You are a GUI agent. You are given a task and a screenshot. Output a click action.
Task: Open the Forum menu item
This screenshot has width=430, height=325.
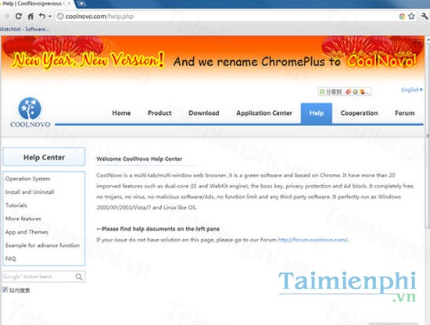click(x=405, y=113)
